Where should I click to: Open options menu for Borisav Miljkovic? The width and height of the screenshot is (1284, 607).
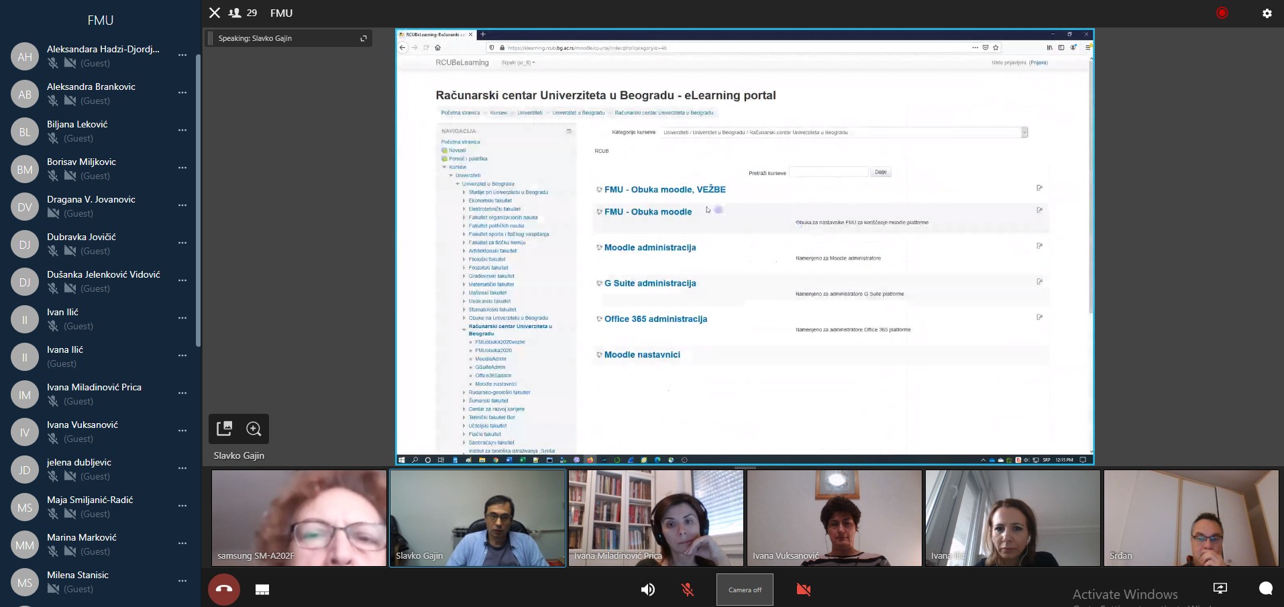(x=182, y=168)
